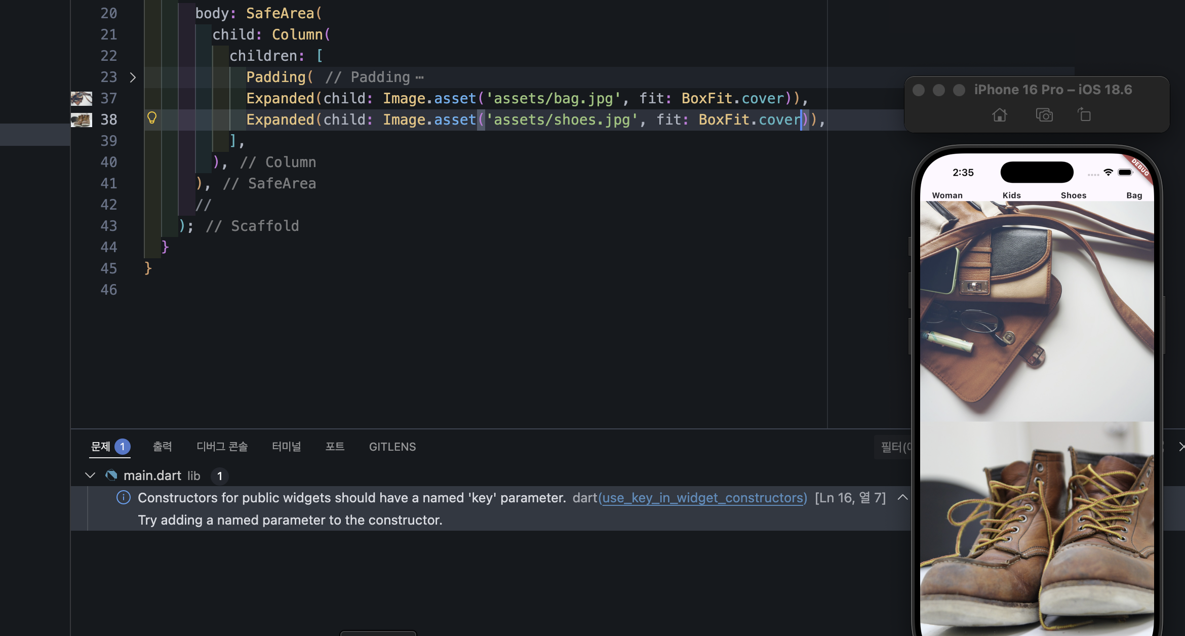
Task: Switch to the 출력 output tab
Action: click(x=162, y=447)
